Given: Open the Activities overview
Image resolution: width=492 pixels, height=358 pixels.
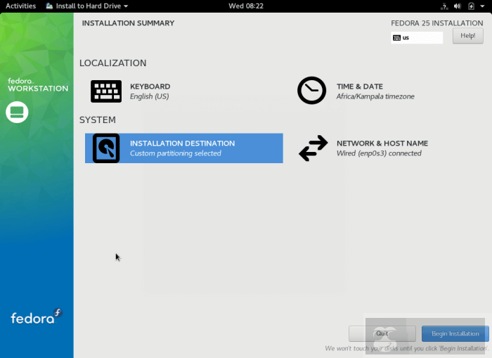Looking at the screenshot, I should tap(20, 6).
